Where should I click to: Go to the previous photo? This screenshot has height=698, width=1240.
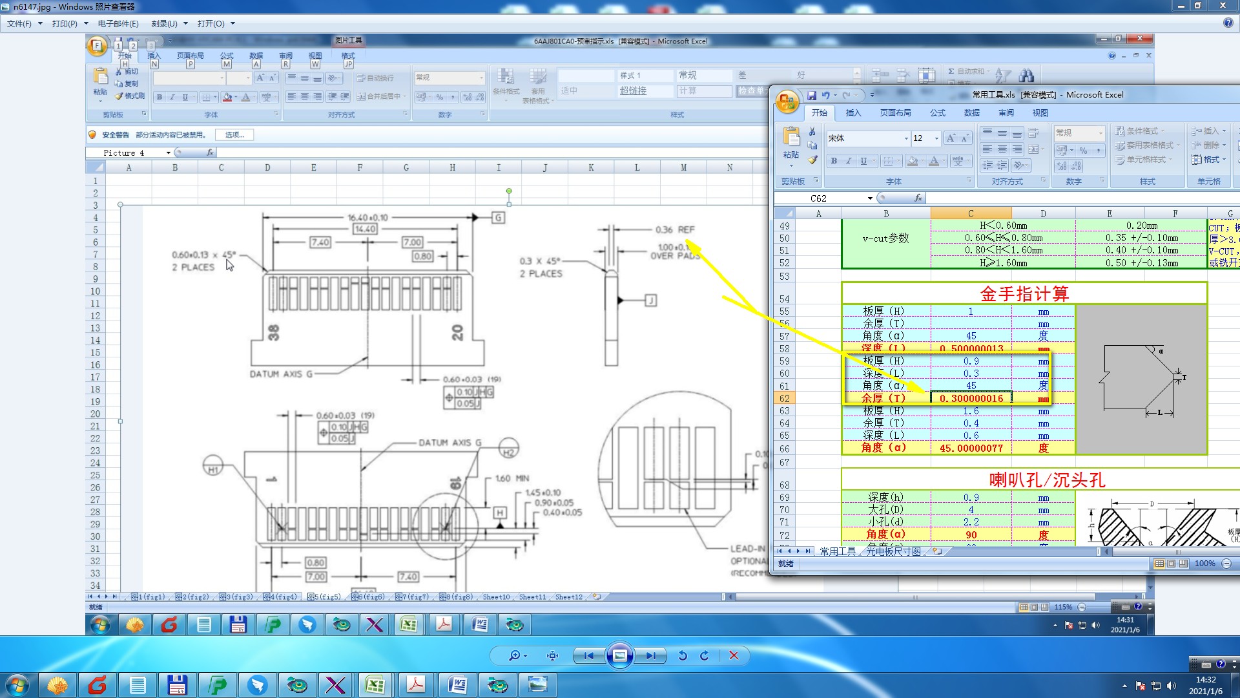coord(588,655)
